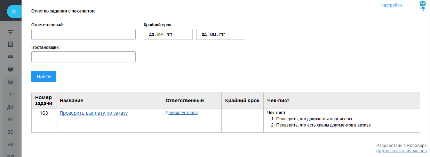Open the Настройки settings link
Screen dimensions: 430x157
click(391, 5)
